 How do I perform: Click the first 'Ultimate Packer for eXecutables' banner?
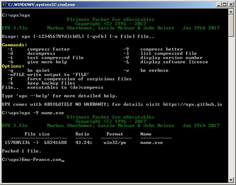[x=111, y=19]
